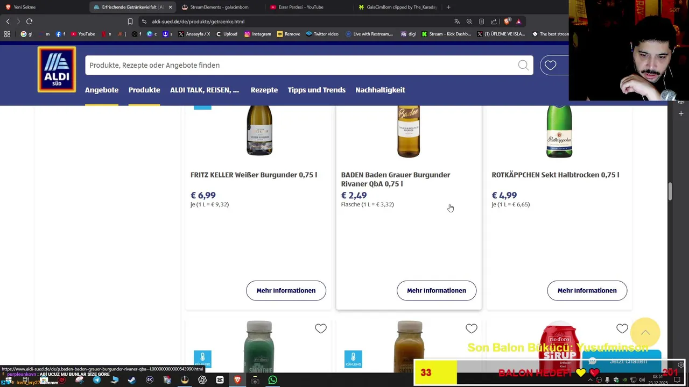Click the Jetzt chatten chat button
The image size is (689, 387).
tap(622, 361)
